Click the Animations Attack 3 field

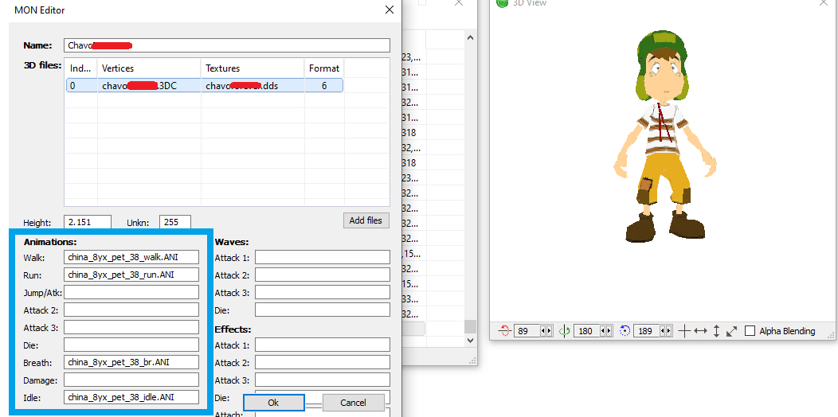(131, 327)
